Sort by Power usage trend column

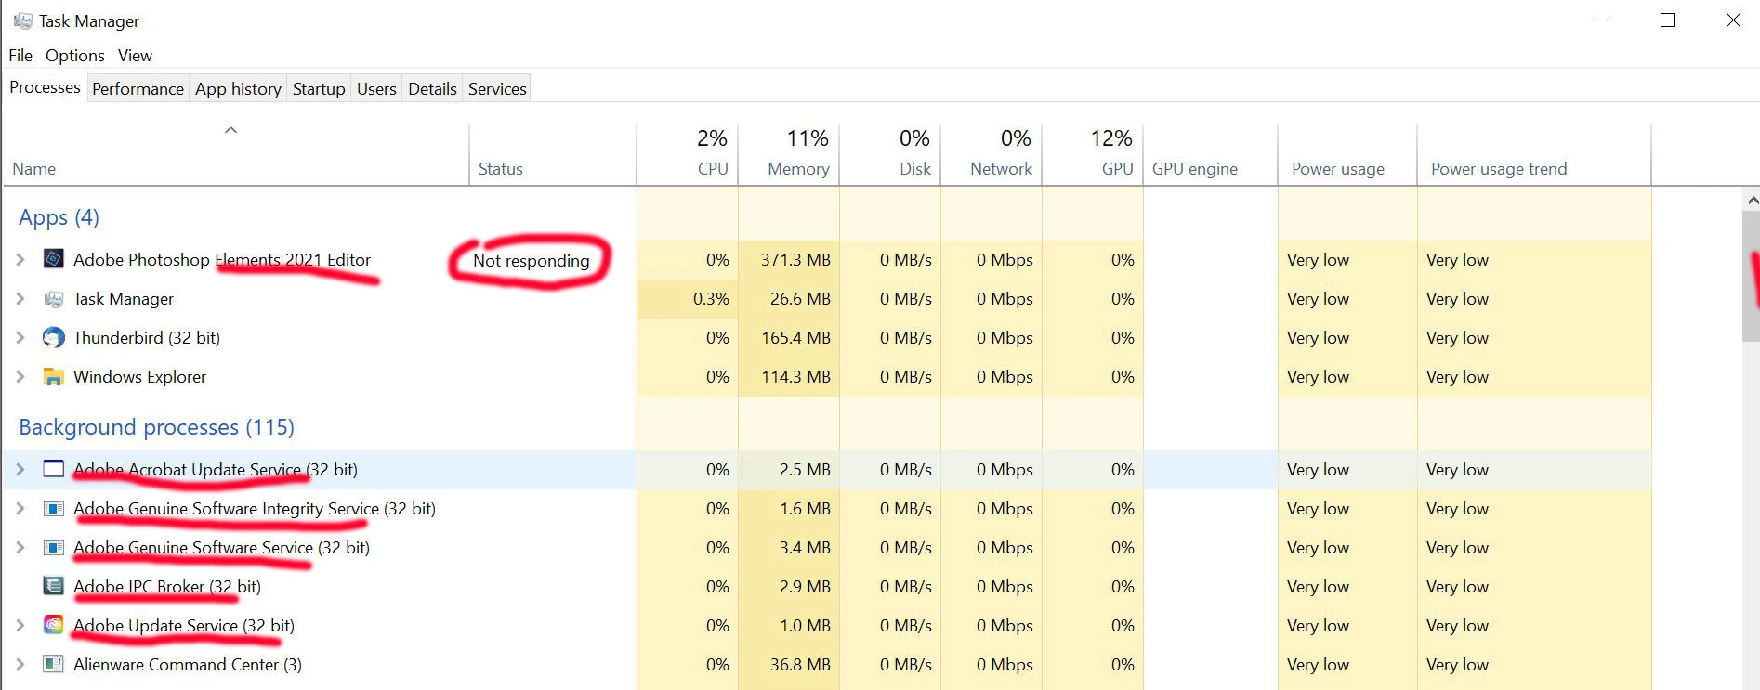point(1534,154)
